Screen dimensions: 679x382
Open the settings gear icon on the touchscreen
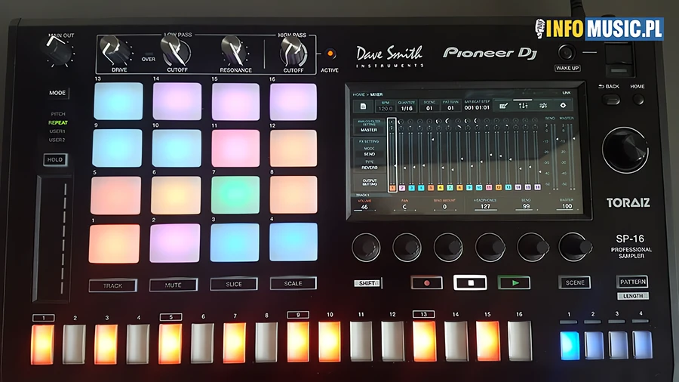point(563,105)
